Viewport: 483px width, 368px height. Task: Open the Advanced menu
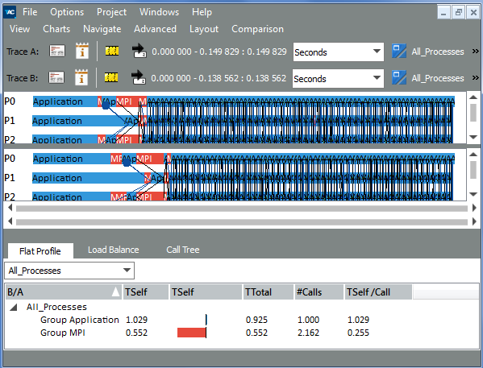[x=155, y=29]
